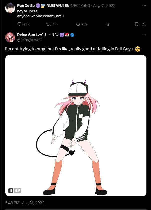
Task: Open more options for Ren Zotto's tweet
Action: pyautogui.click(x=144, y=6)
